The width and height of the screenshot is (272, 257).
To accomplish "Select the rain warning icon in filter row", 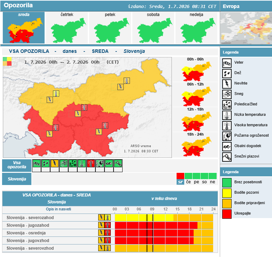I will [46, 164].
